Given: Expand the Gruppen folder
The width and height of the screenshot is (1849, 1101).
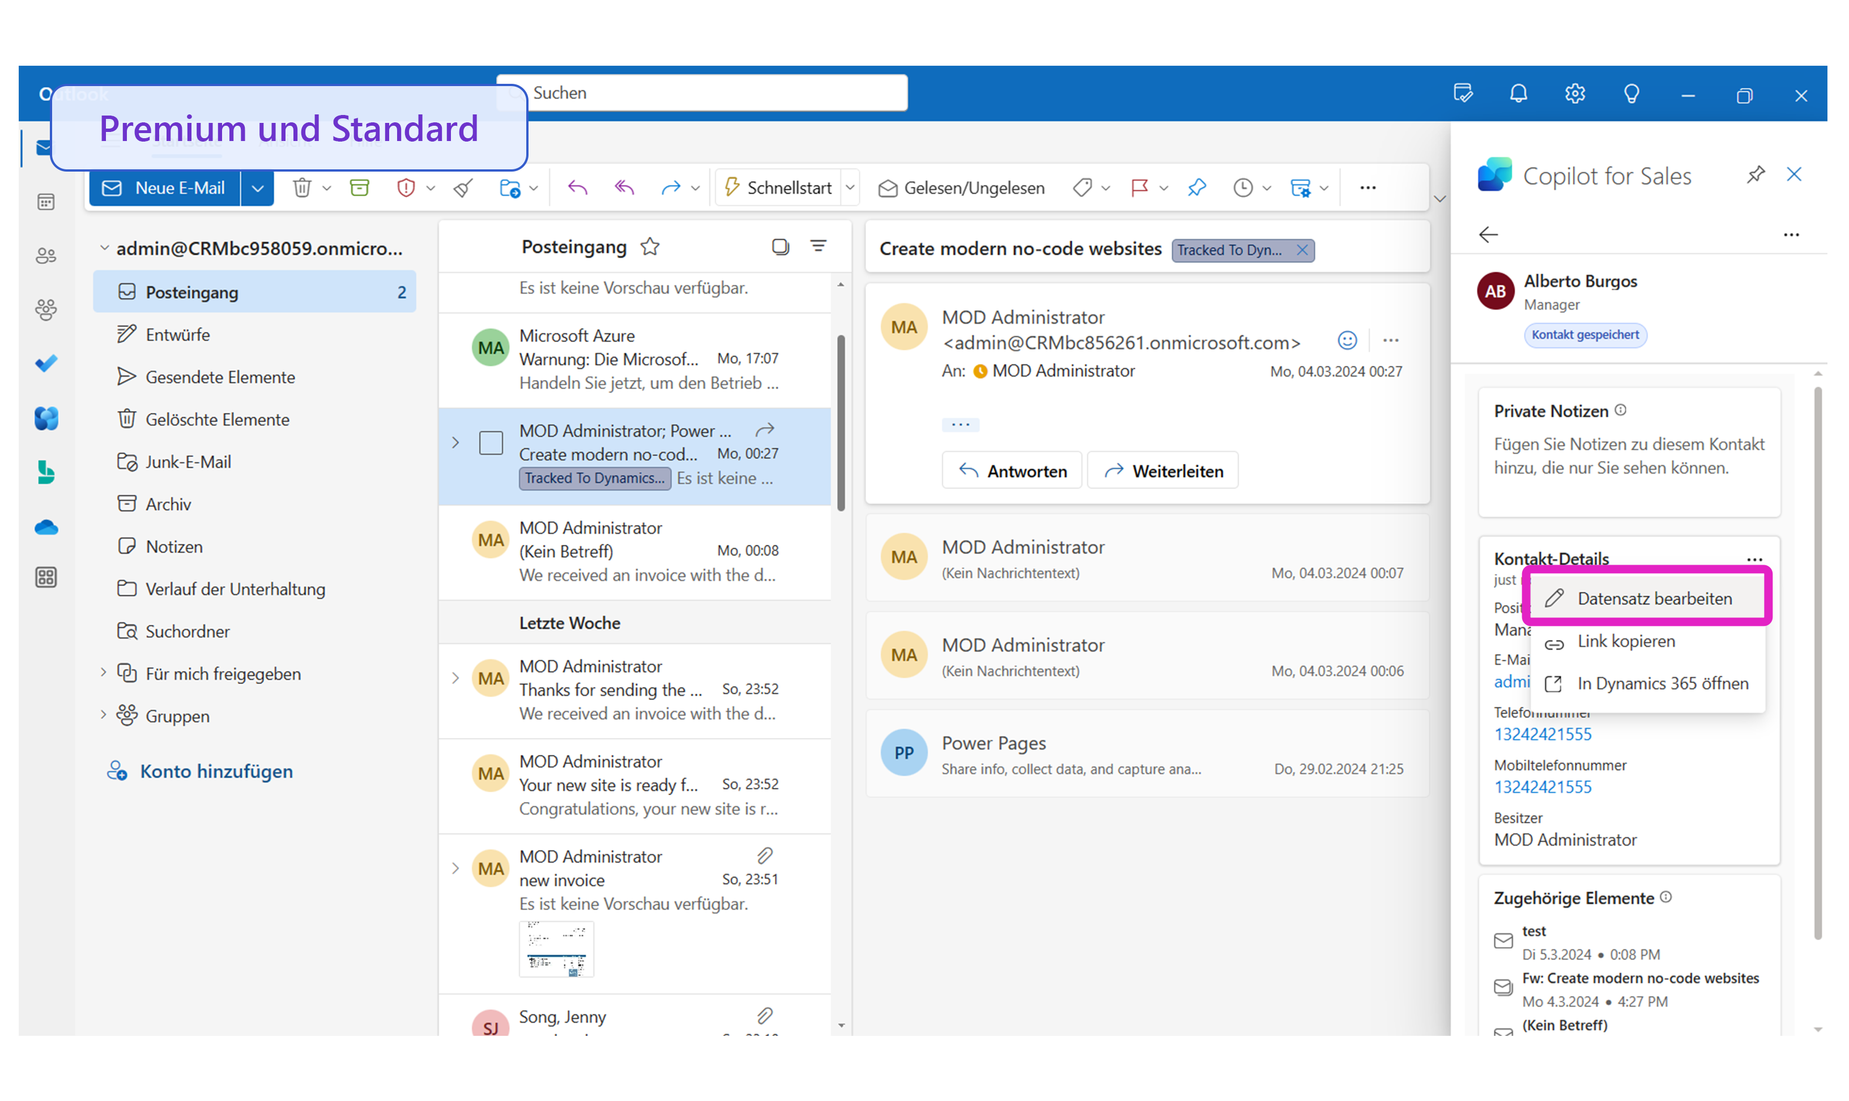Looking at the screenshot, I should [x=103, y=715].
